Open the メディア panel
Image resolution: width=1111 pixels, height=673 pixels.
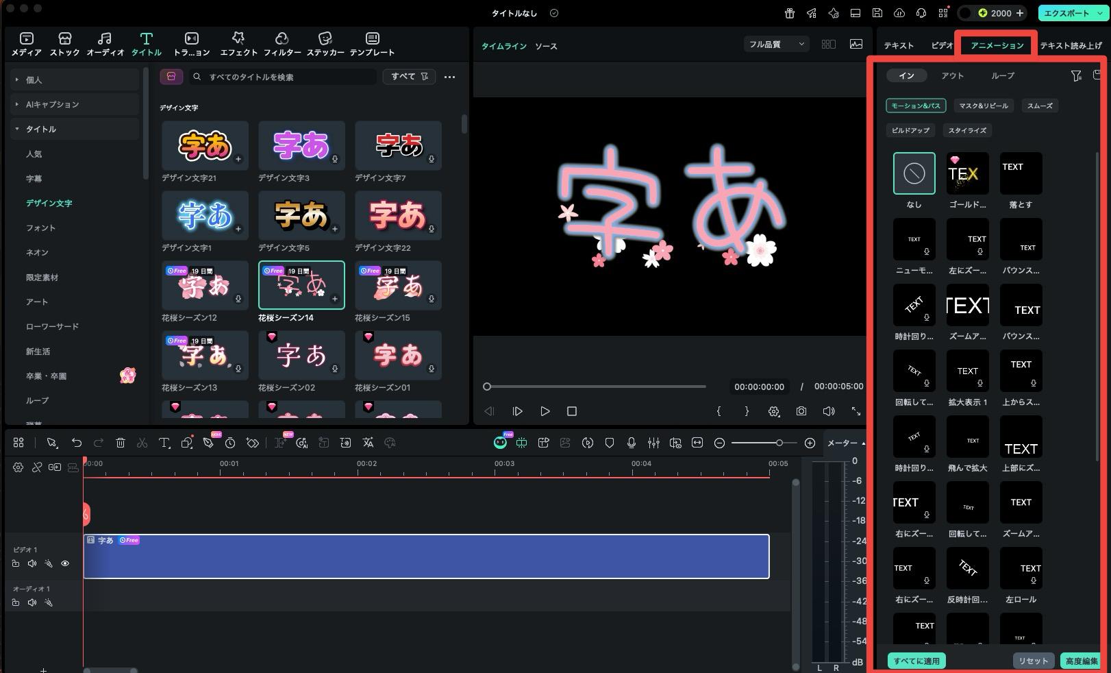pos(25,43)
